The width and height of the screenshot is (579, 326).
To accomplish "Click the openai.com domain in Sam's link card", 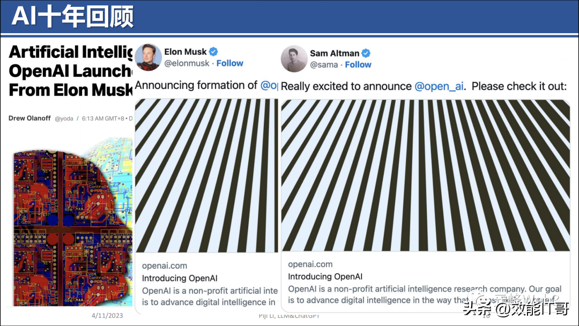I will click(x=310, y=264).
